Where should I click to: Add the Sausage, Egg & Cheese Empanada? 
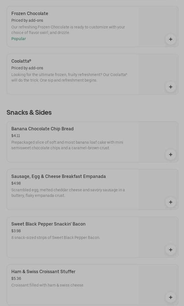(170, 202)
